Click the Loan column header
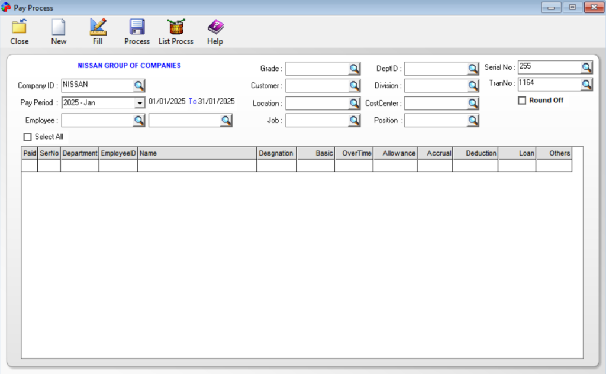The height and width of the screenshot is (374, 606). tap(517, 153)
